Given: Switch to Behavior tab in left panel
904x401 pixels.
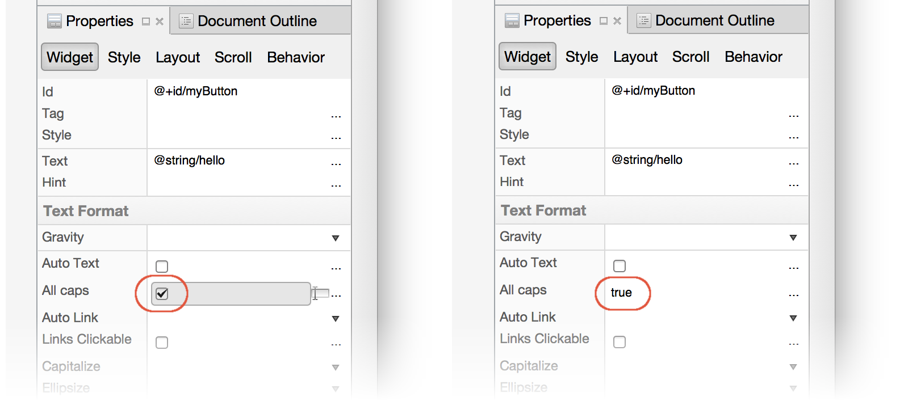Looking at the screenshot, I should pos(296,57).
